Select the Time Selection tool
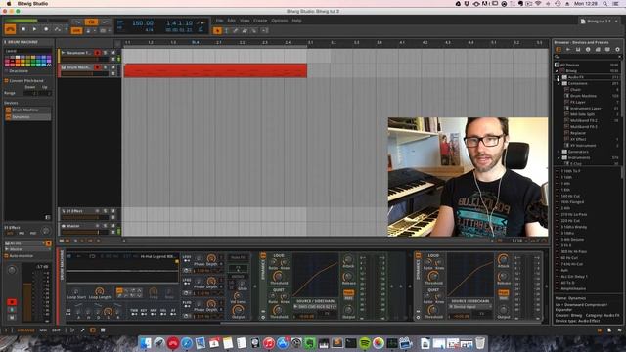Viewport: 626px width, 352px height. tap(226, 30)
